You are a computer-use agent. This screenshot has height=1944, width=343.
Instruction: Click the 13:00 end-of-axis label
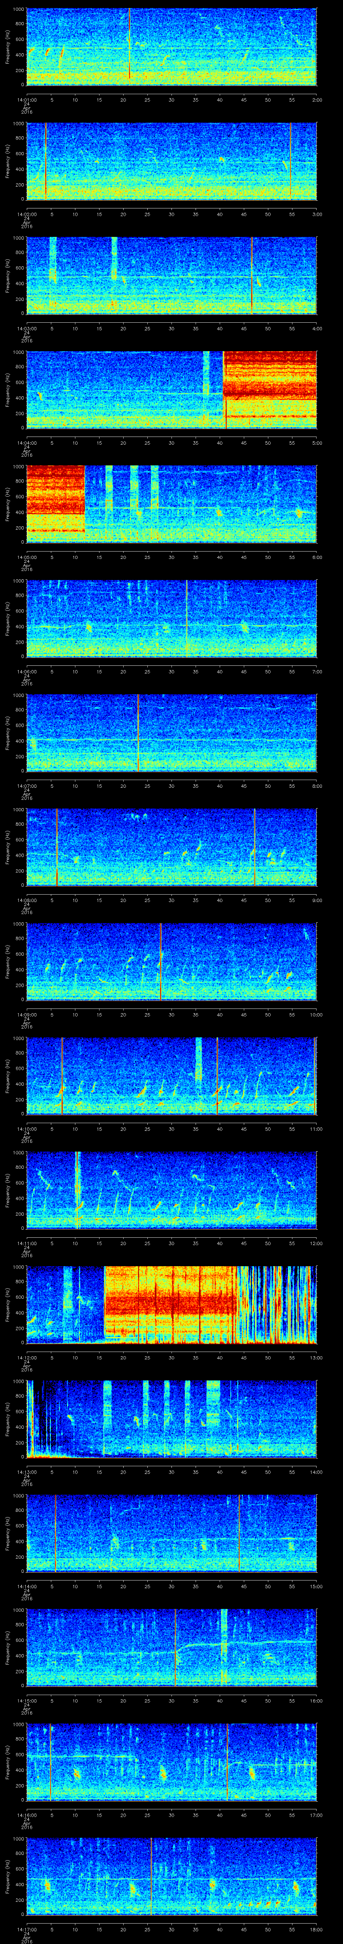[316, 1357]
